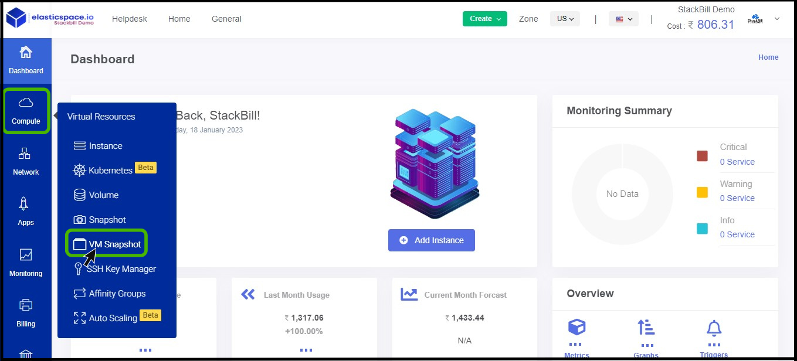Open the Dashboard home icon in sidebar
Viewport: 797px width, 361px height.
[x=26, y=53]
